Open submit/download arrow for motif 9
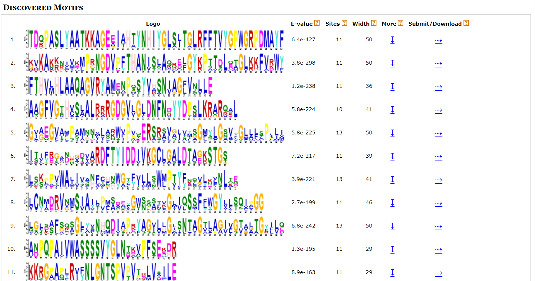Viewport: 535px width, 281px height. (x=439, y=227)
